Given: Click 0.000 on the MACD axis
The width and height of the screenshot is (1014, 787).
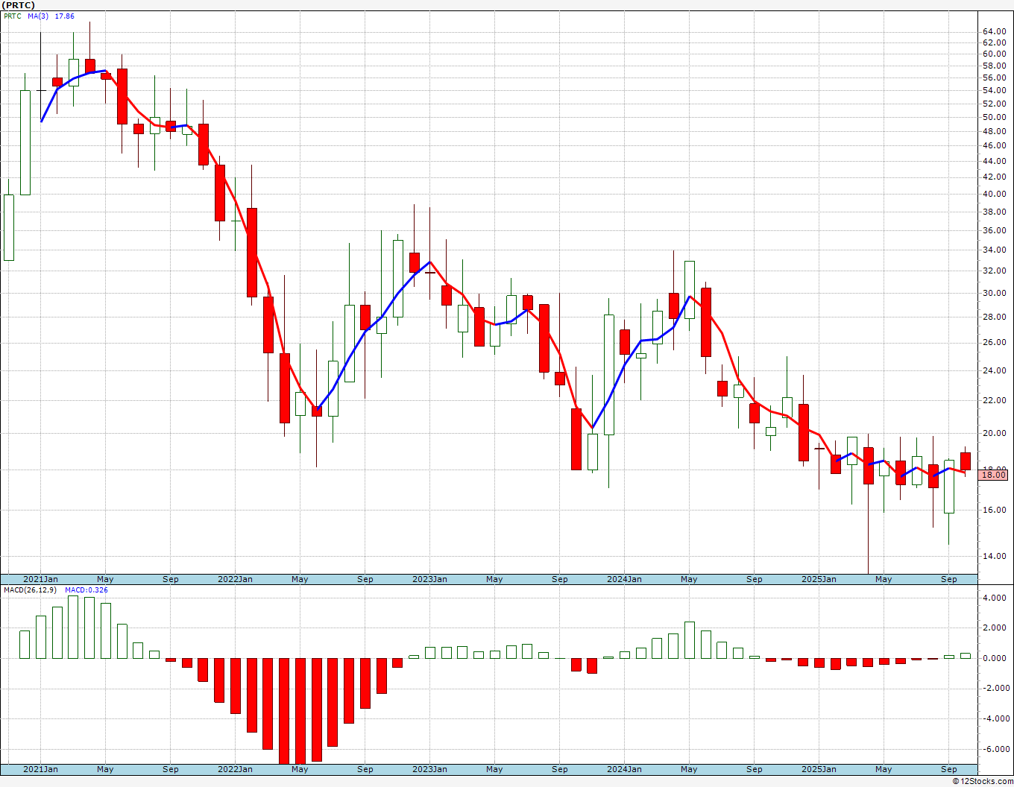Looking at the screenshot, I should click(995, 658).
